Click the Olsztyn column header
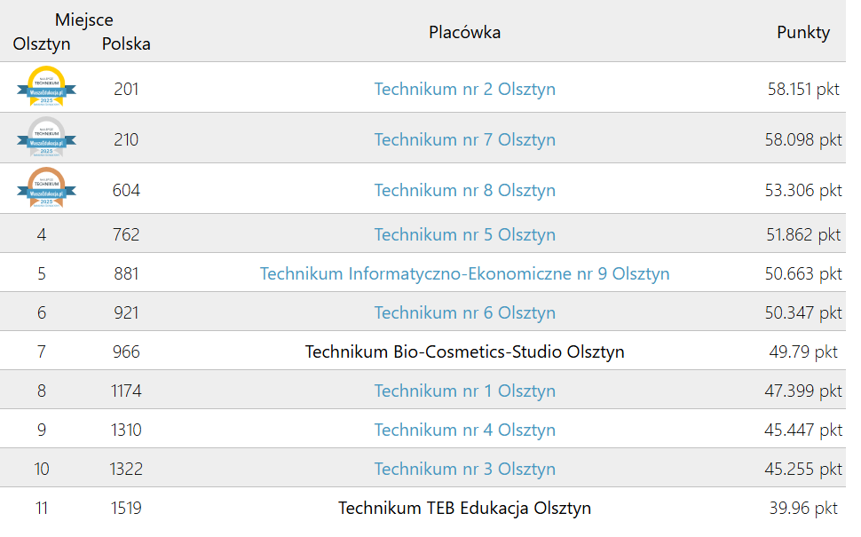 pyautogui.click(x=42, y=43)
